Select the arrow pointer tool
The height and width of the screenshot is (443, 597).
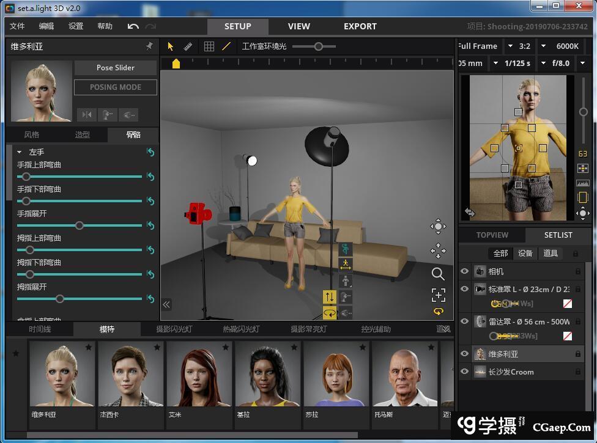[x=171, y=46]
